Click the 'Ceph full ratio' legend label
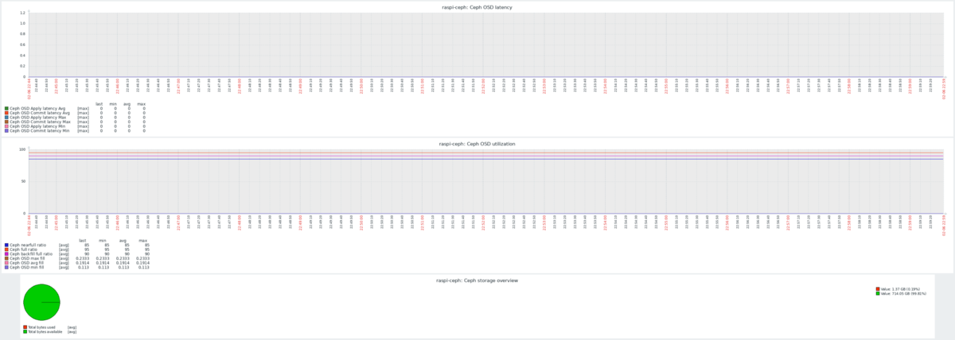Image resolution: width=955 pixels, height=340 pixels. 23,249
